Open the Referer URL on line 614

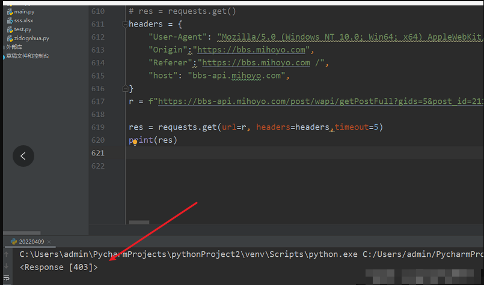point(256,63)
